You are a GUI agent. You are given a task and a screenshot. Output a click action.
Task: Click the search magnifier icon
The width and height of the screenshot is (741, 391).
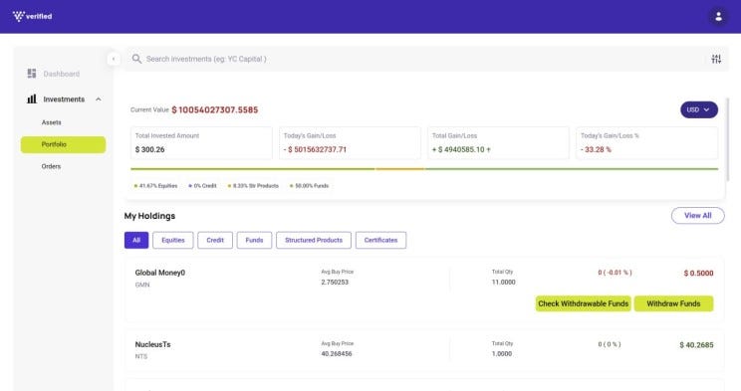coord(136,59)
